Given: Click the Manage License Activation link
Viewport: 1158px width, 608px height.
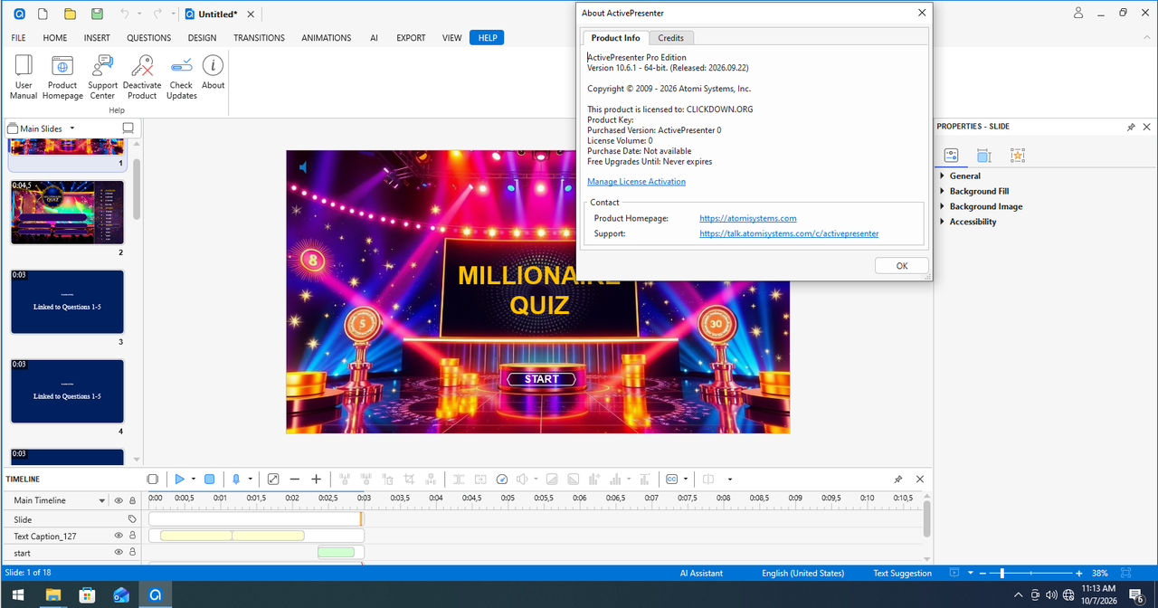Looking at the screenshot, I should click(636, 182).
